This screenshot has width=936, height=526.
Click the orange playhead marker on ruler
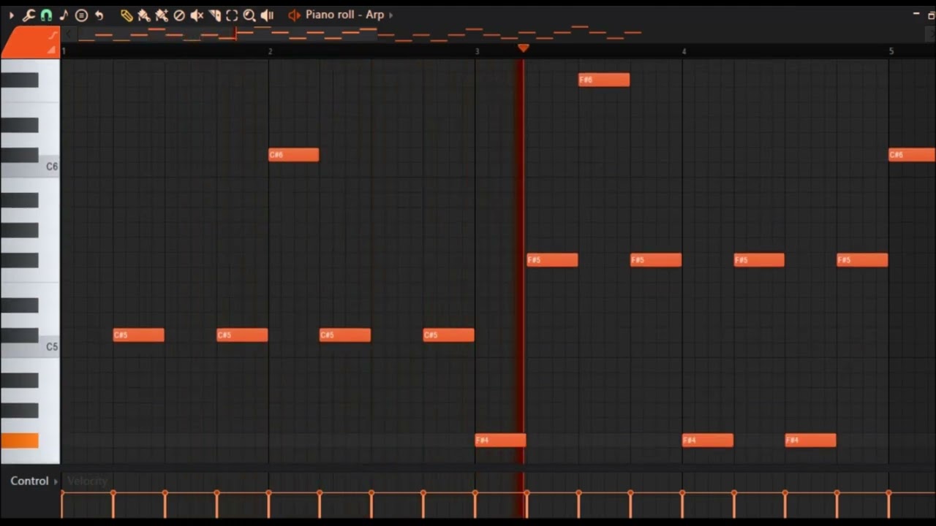(523, 48)
